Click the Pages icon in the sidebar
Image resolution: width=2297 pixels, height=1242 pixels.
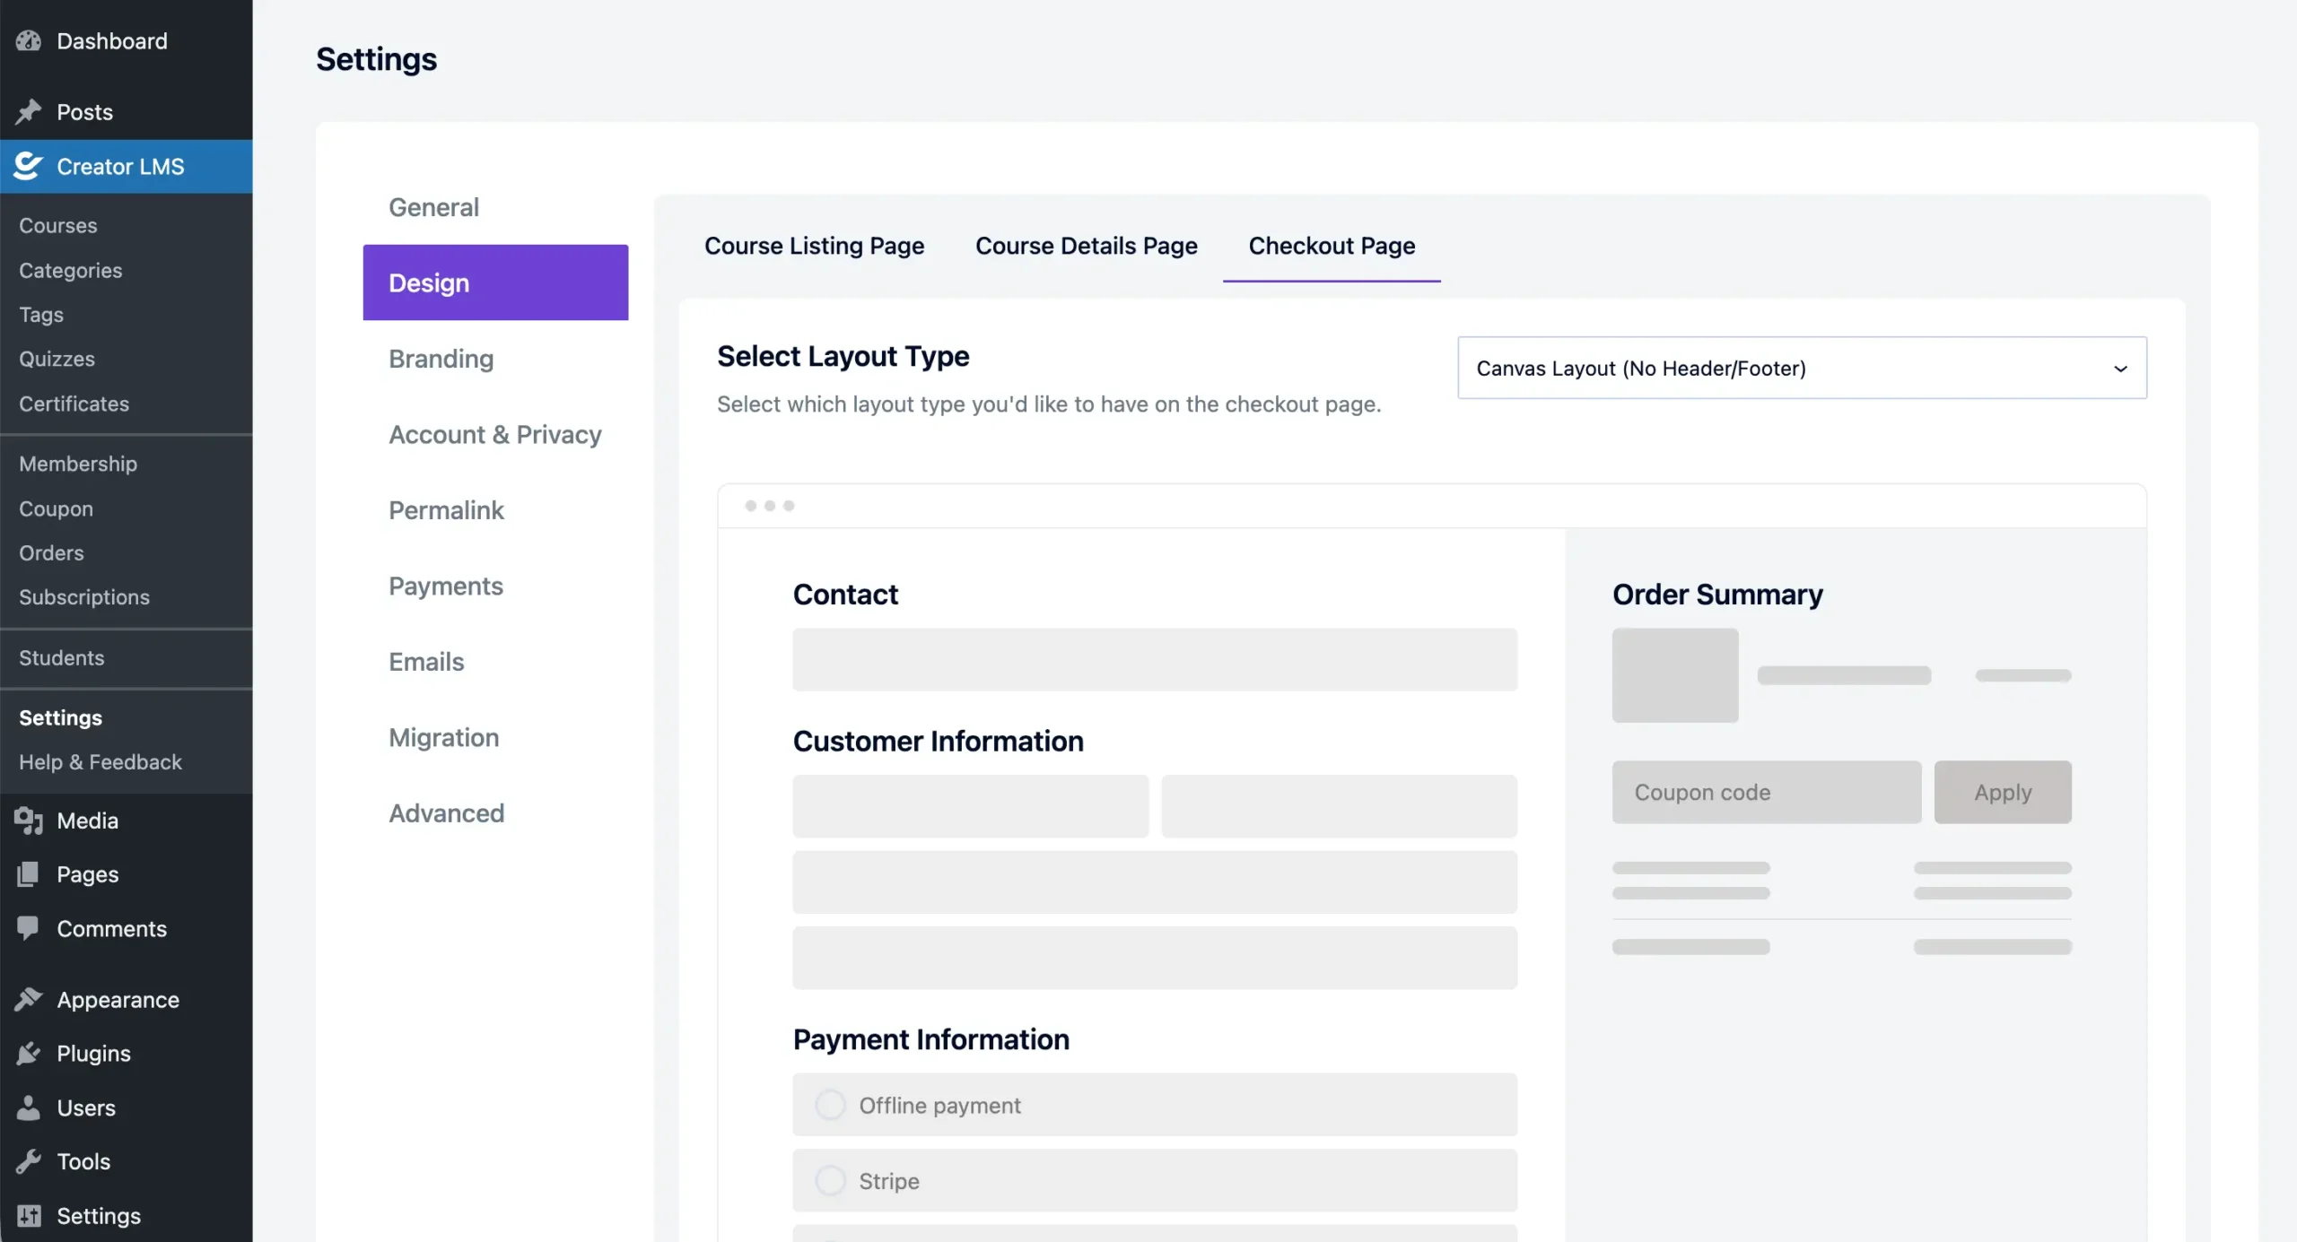pyautogui.click(x=28, y=874)
